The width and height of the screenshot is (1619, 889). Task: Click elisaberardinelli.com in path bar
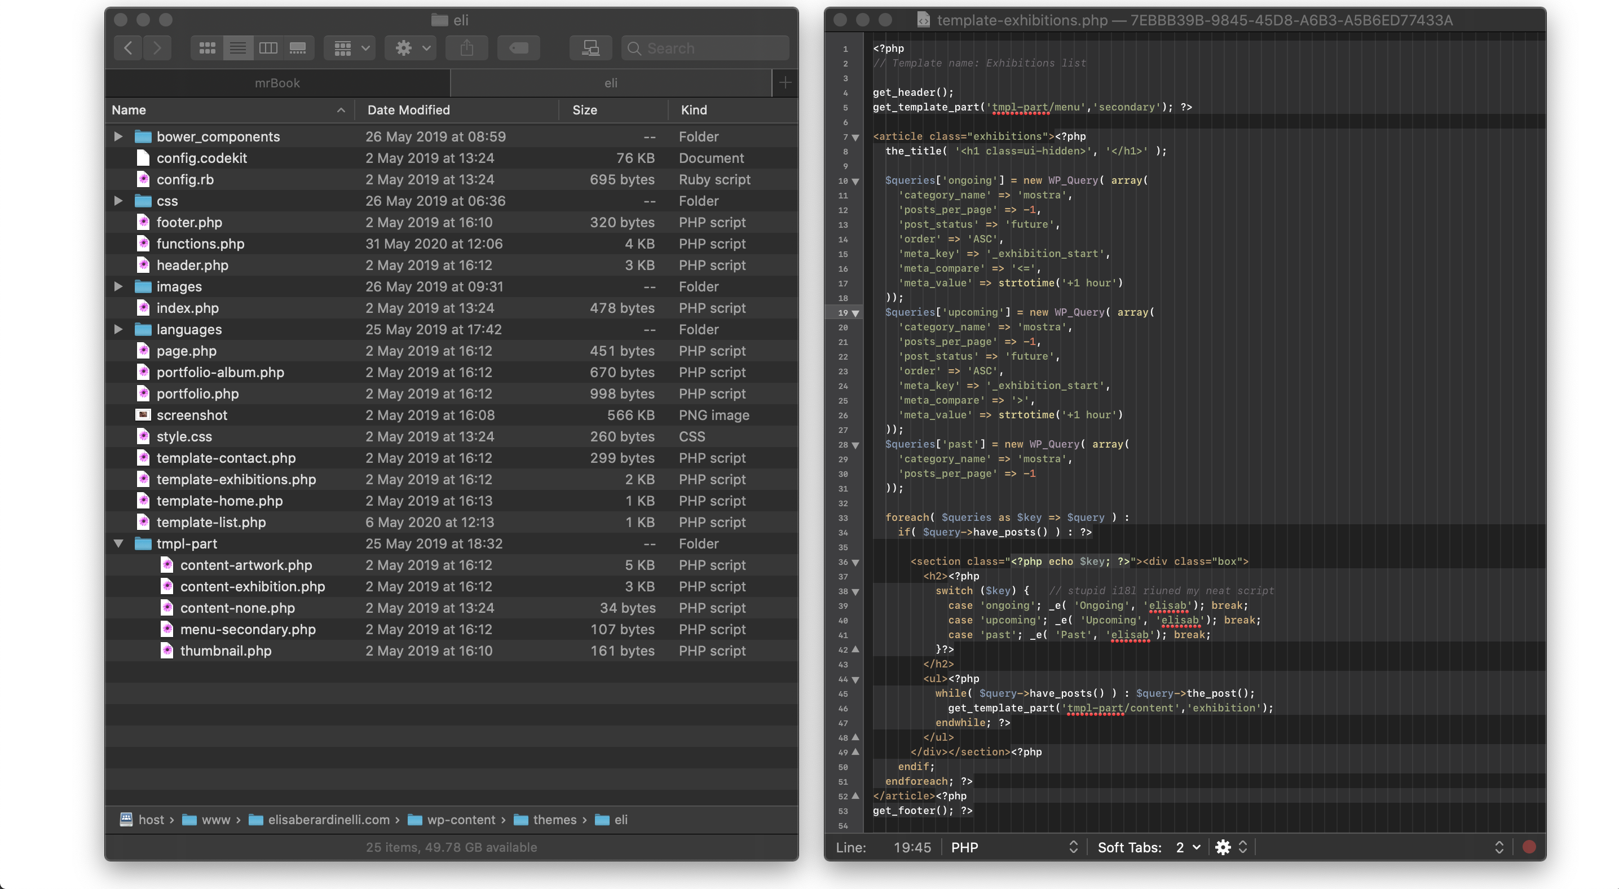click(x=319, y=819)
